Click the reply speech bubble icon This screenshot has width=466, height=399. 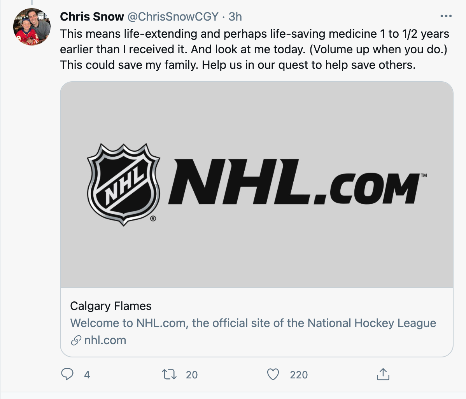[x=67, y=374]
